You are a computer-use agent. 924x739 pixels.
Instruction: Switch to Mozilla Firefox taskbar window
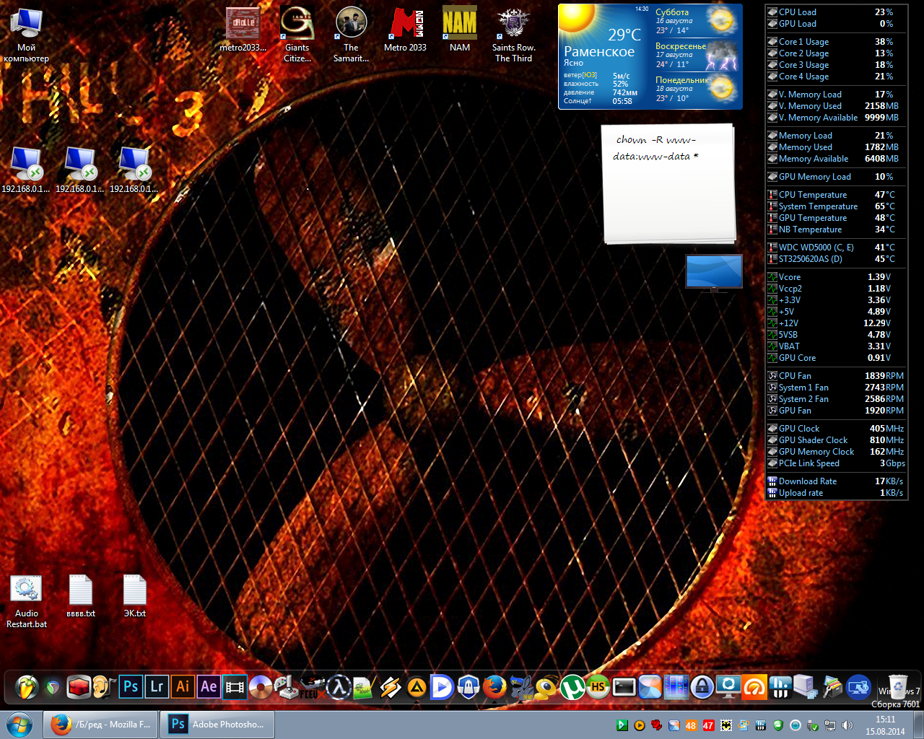point(102,724)
